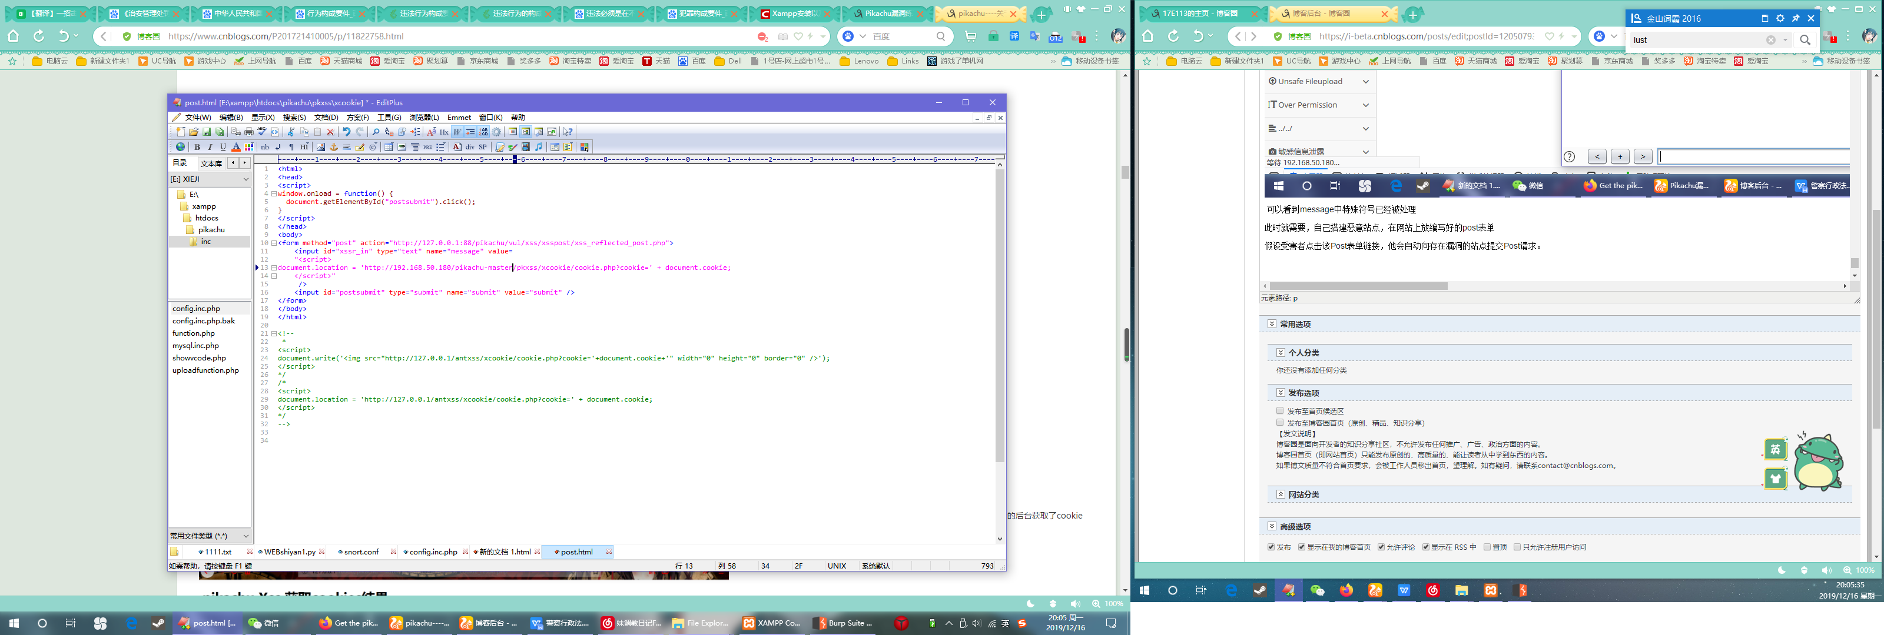This screenshot has height=635, width=1884.
Task: Open the [E:] XIEJI drive dropdown
Action: [x=245, y=179]
